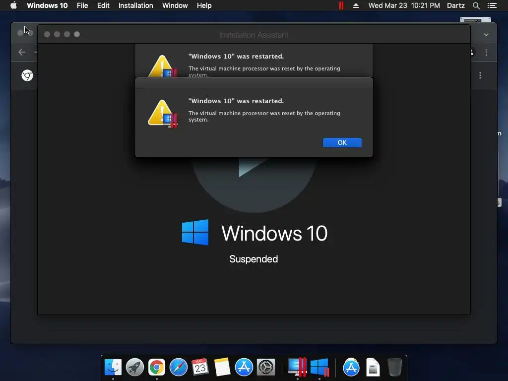This screenshot has width=508, height=381.
Task: Click the date and time in menu bar
Action: (x=404, y=5)
